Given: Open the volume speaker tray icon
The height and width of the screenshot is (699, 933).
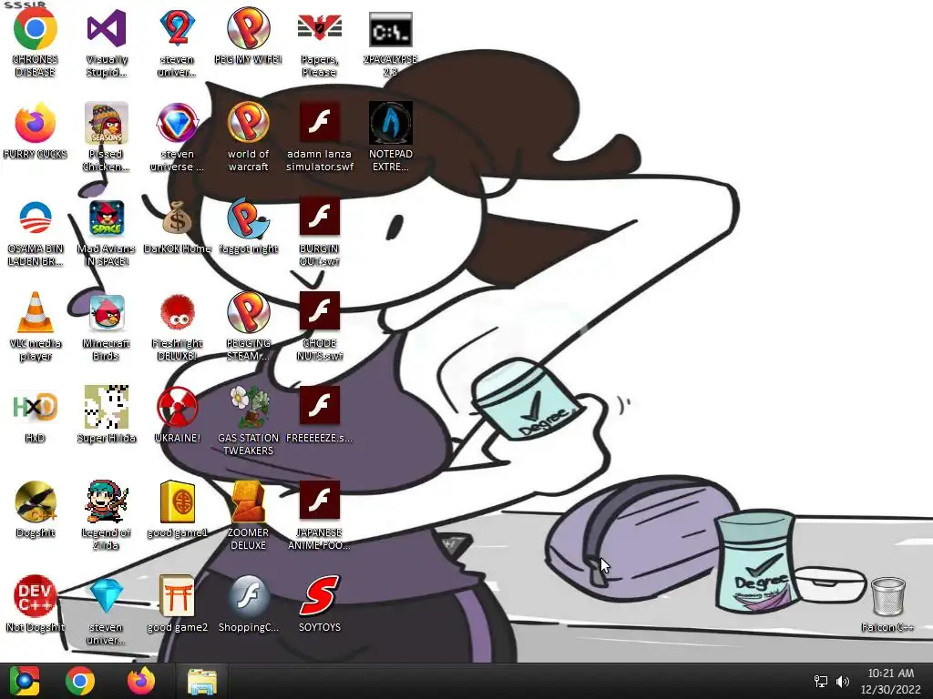Looking at the screenshot, I should coord(842,681).
